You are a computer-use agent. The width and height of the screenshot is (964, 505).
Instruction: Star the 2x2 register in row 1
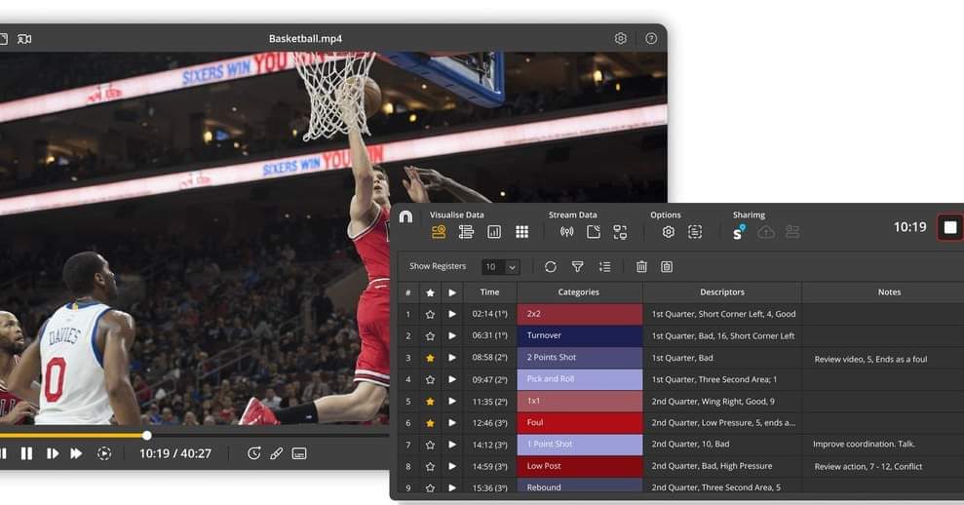(430, 314)
